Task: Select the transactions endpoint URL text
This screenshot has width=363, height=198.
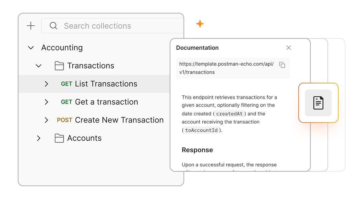Action: [x=226, y=68]
